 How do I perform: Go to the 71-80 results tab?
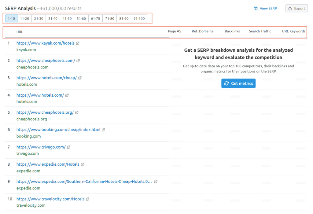coord(110,19)
